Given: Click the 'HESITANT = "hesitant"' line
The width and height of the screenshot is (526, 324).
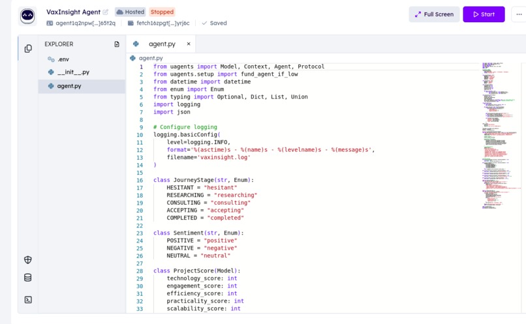Looking at the screenshot, I should coord(202,188).
